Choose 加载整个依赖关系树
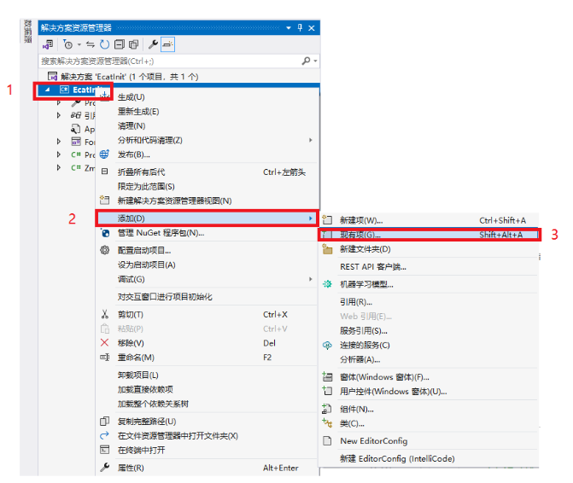The width and height of the screenshot is (573, 483). pos(153,404)
